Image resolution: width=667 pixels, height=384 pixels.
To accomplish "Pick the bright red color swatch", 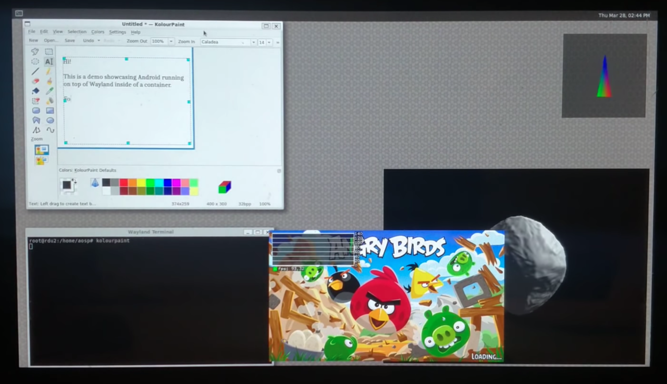I will click(x=123, y=182).
